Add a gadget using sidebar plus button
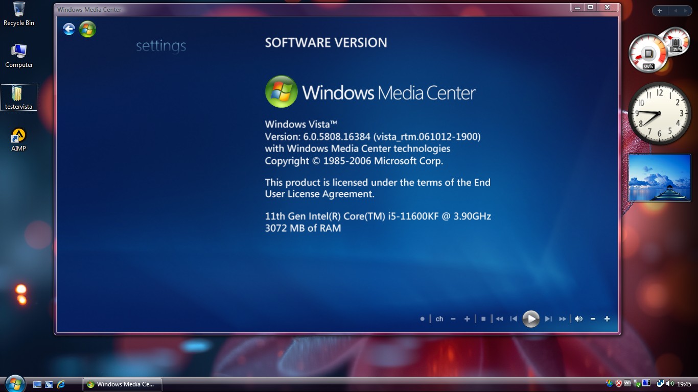The height and width of the screenshot is (392, 698). point(660,11)
